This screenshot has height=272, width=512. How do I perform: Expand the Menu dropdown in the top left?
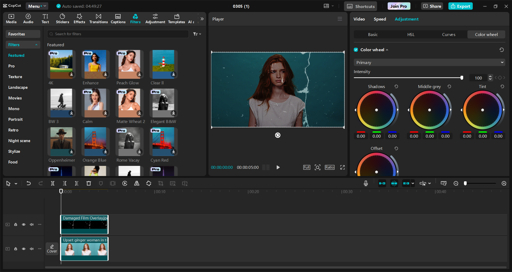point(37,6)
